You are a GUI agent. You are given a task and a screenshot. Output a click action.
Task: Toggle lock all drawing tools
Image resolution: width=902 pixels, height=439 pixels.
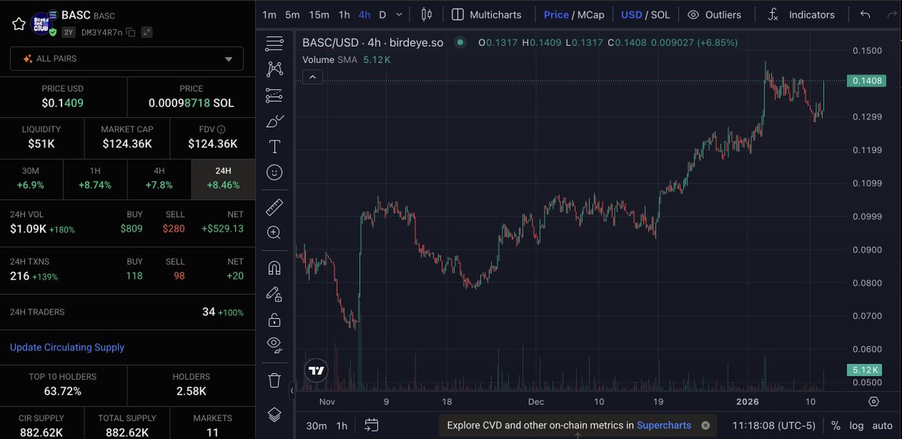(x=274, y=319)
